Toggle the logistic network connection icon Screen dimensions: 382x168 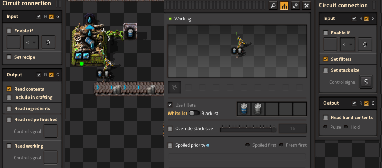295,6
